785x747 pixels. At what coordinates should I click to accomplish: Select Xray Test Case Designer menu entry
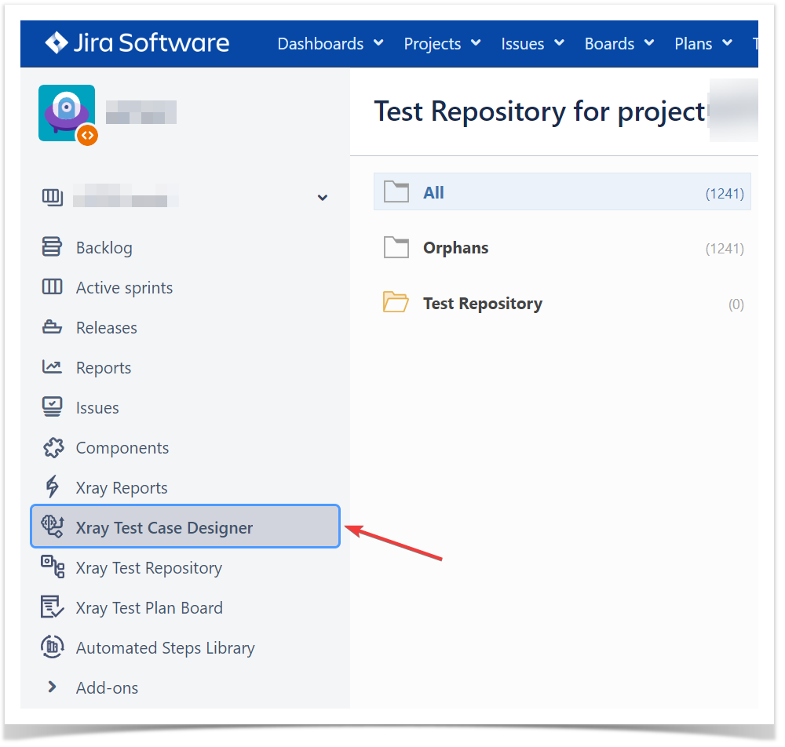185,527
